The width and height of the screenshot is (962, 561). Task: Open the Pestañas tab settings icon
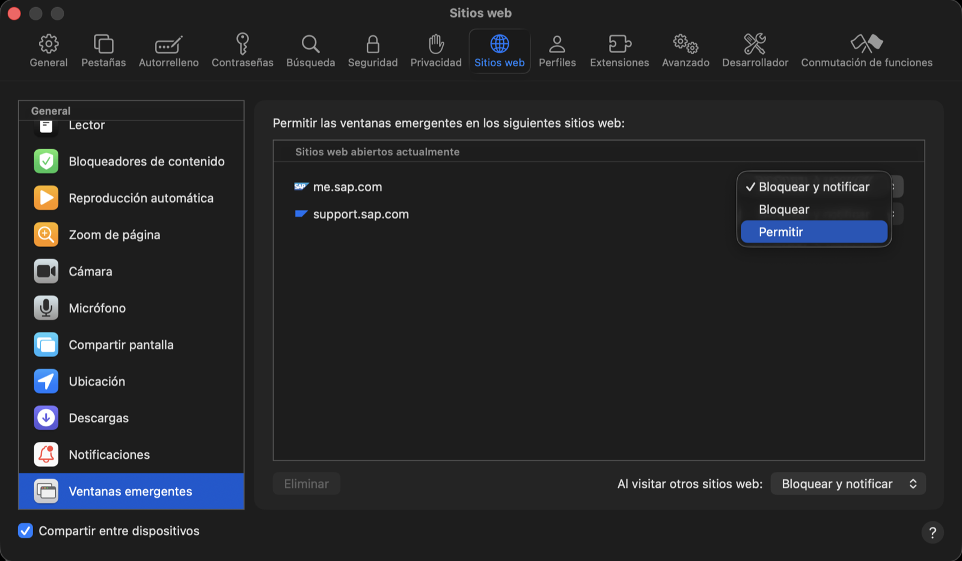pos(103,44)
